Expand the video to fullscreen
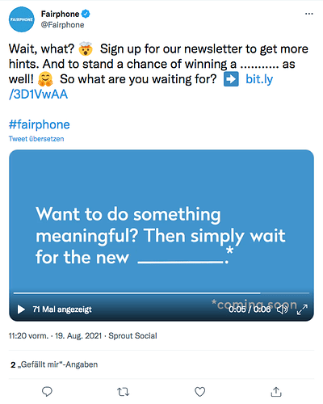323x404 pixels. pyautogui.click(x=302, y=309)
